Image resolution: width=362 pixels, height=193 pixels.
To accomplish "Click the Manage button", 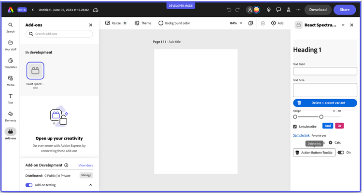I will pos(86,175).
